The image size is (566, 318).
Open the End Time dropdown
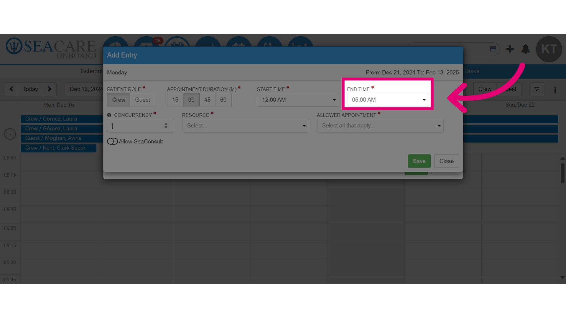(388, 100)
